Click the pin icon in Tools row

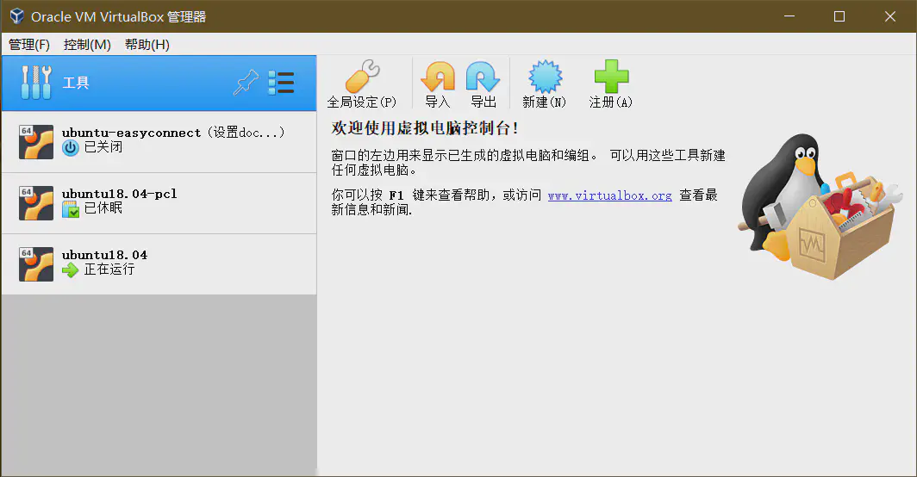point(246,83)
